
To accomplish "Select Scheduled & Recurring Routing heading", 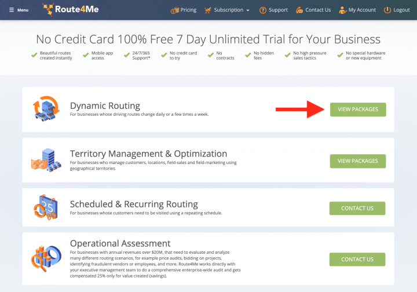I will point(134,204).
